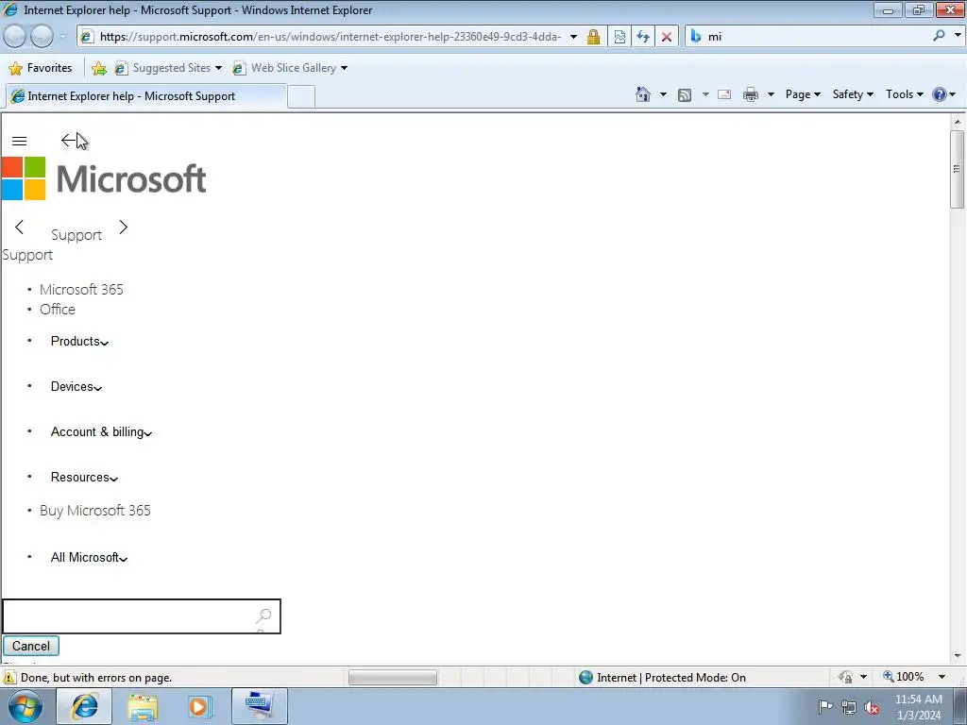This screenshot has width=967, height=725.
Task: Open the Office link
Action: [58, 310]
